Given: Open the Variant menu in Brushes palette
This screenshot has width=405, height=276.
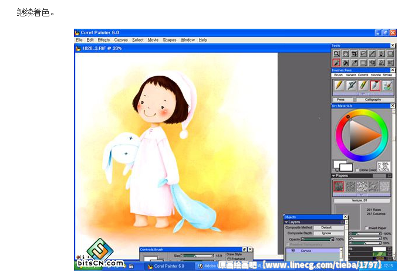Looking at the screenshot, I should click(x=351, y=75).
